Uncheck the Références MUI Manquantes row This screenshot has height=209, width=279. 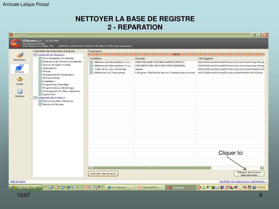91,73
